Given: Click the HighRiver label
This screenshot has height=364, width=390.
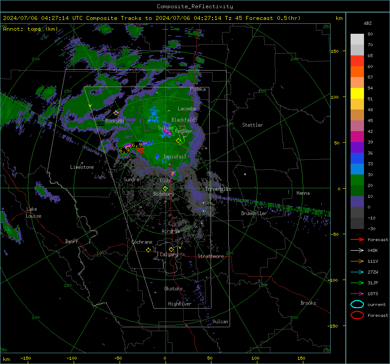Looking at the screenshot, I should point(180,304).
